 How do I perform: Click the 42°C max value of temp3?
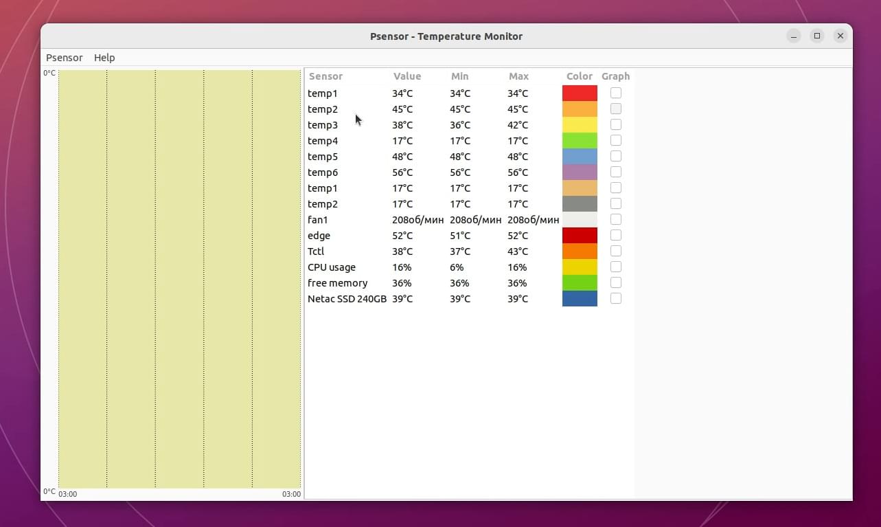coord(518,125)
